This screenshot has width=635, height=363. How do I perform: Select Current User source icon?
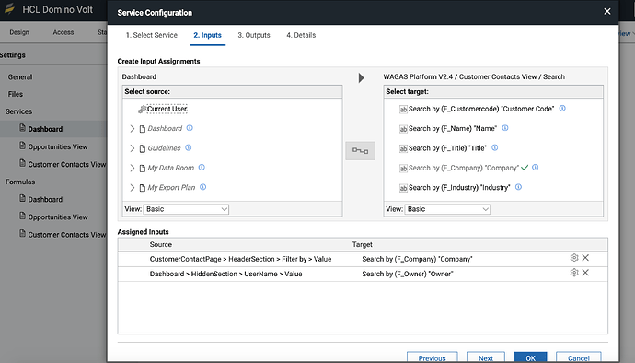[142, 109]
